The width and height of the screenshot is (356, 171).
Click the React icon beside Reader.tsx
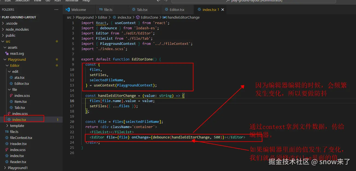[7, 162]
